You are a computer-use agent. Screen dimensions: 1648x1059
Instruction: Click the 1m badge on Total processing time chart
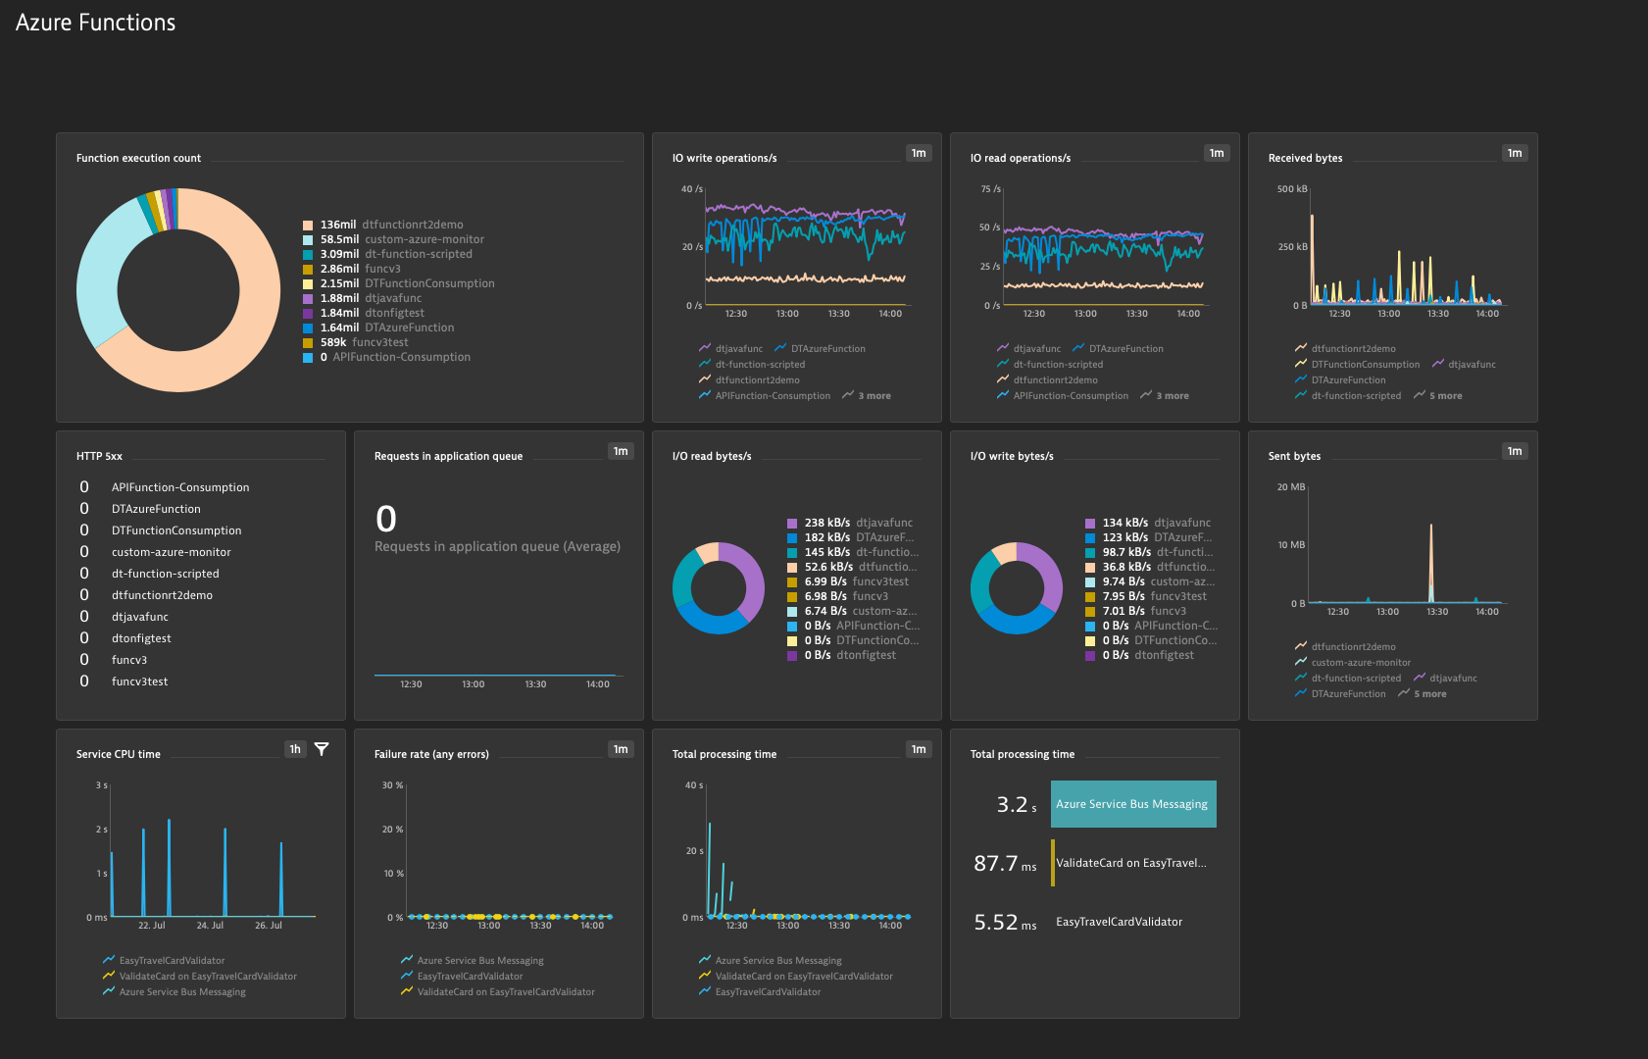tap(919, 749)
